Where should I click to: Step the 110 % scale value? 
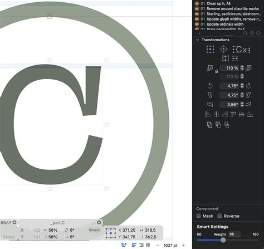(x=242, y=68)
